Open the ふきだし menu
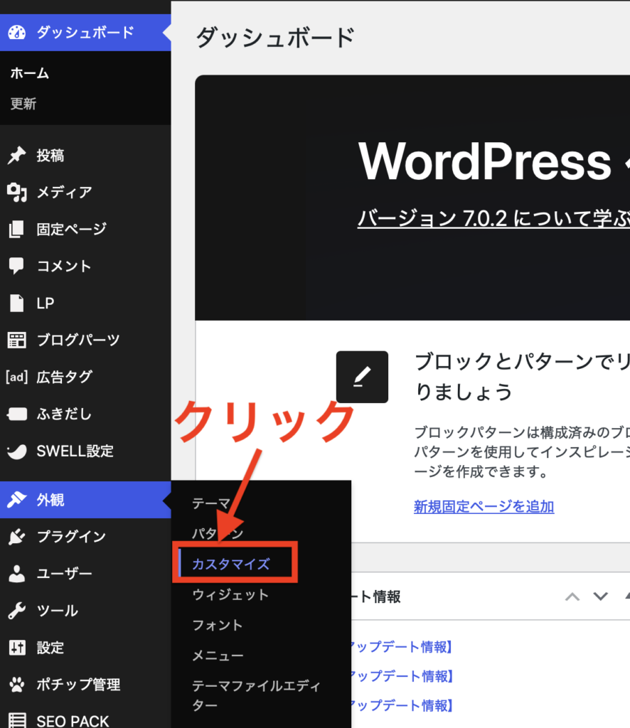 pos(85,414)
